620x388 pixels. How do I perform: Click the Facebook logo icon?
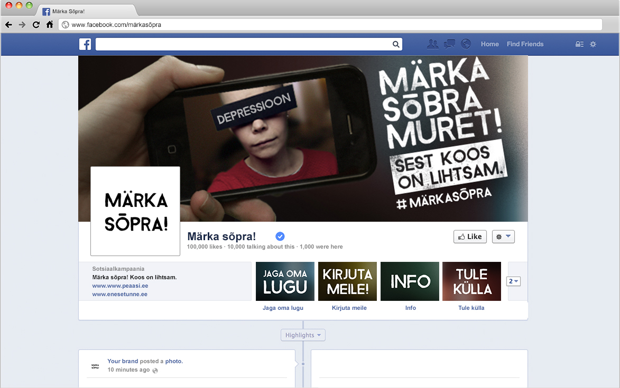tap(85, 44)
